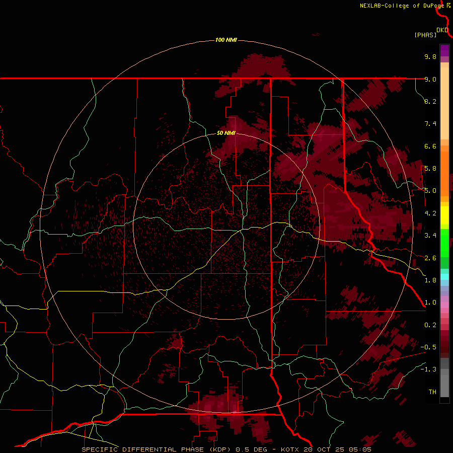
Task: Select the 3.4 value on the color scale
Action: coord(430,236)
